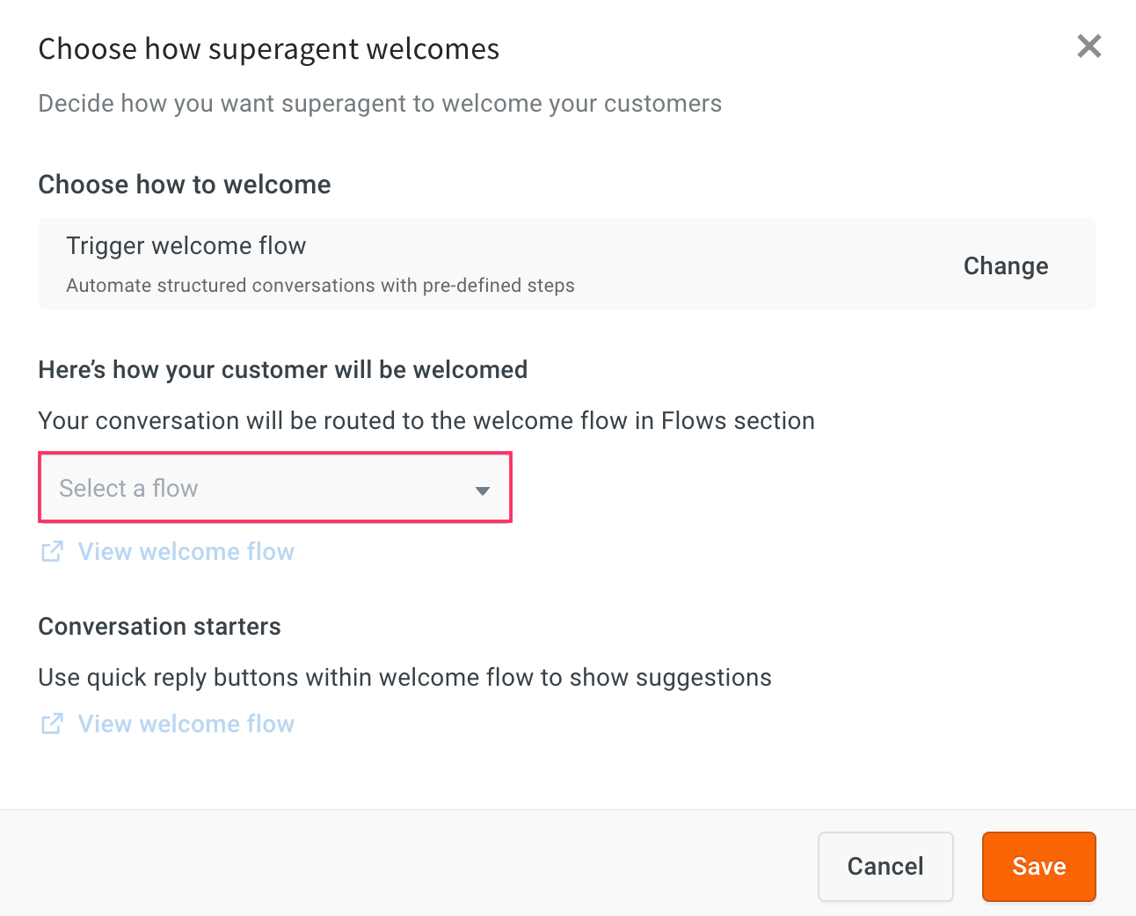Click external-link icon under Conversation starters
Screen dimensions: 1136x916
click(x=52, y=723)
